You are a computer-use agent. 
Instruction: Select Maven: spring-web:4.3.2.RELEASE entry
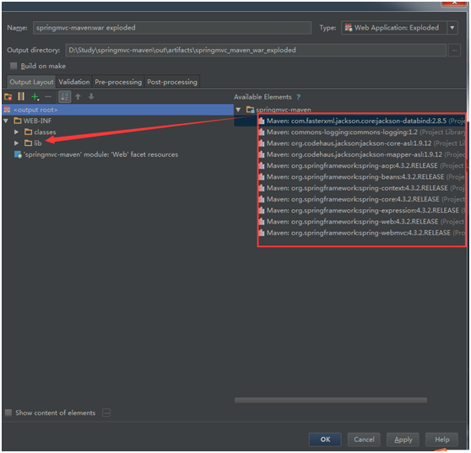click(x=361, y=222)
